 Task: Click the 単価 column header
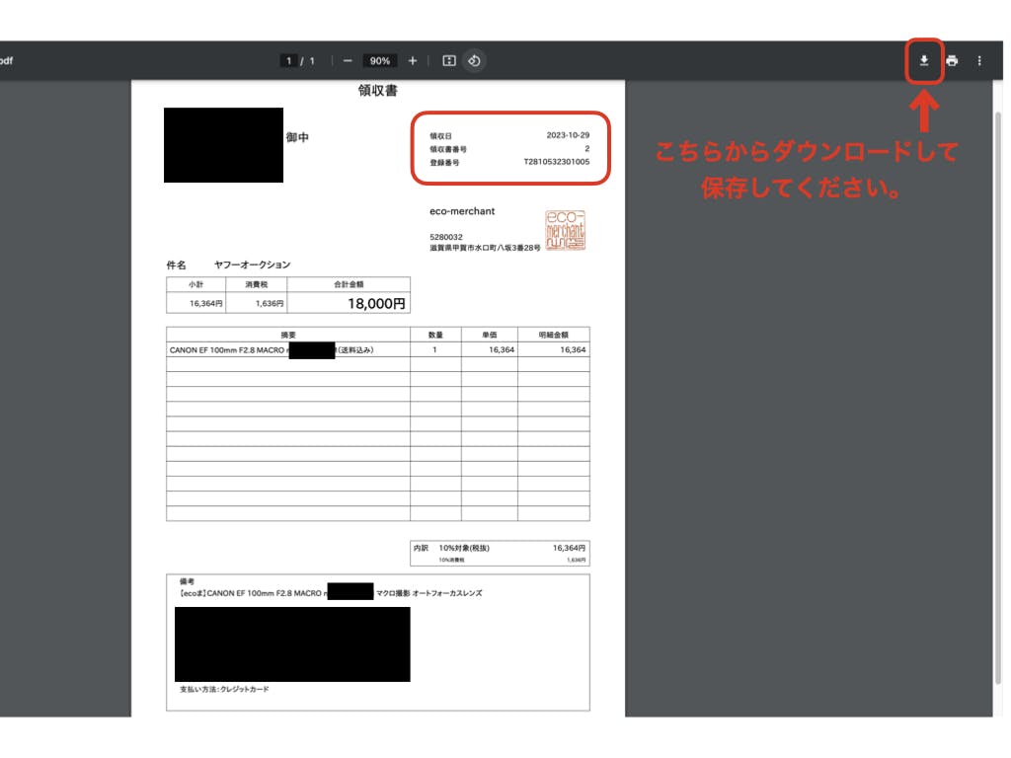[490, 335]
